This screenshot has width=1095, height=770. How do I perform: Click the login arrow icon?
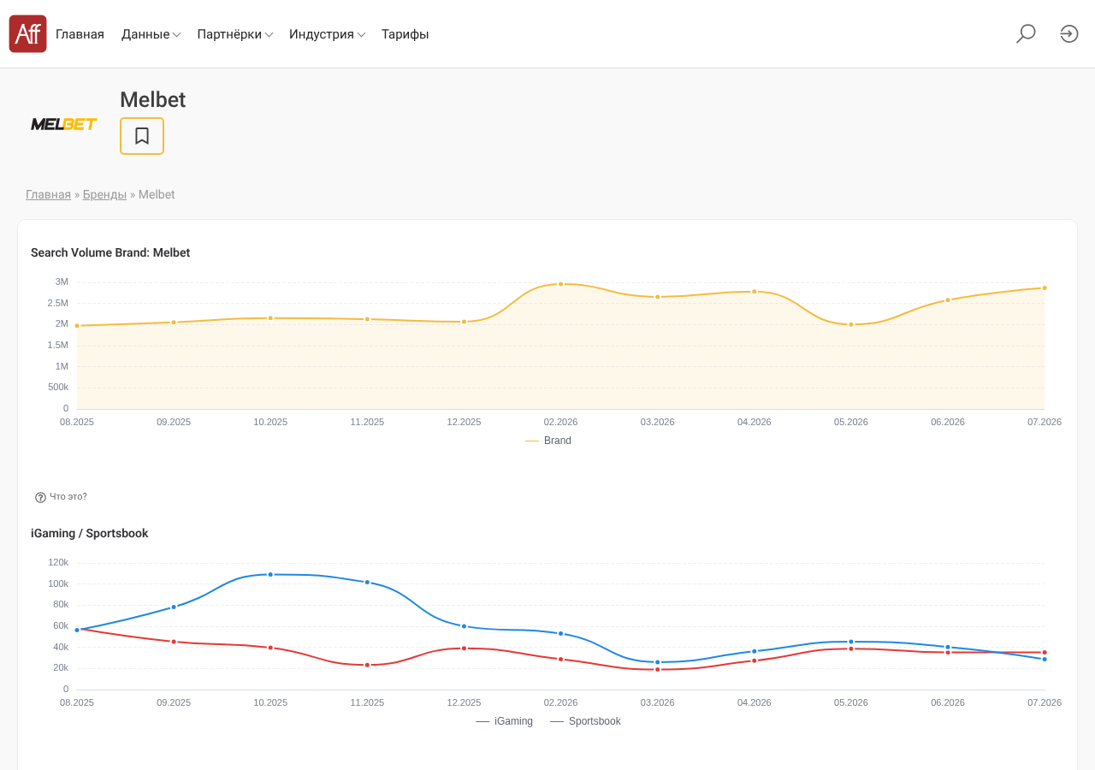pyautogui.click(x=1069, y=34)
